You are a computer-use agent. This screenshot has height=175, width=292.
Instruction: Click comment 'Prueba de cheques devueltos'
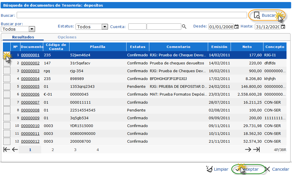pos(177,63)
